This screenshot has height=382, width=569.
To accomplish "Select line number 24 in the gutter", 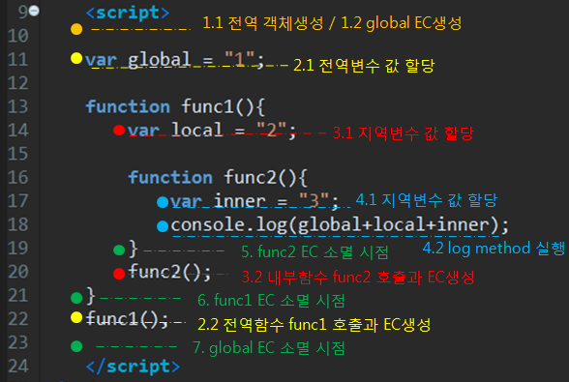I will (17, 366).
